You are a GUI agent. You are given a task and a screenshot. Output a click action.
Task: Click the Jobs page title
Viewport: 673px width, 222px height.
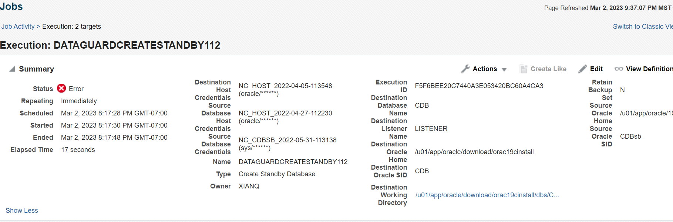point(11,7)
